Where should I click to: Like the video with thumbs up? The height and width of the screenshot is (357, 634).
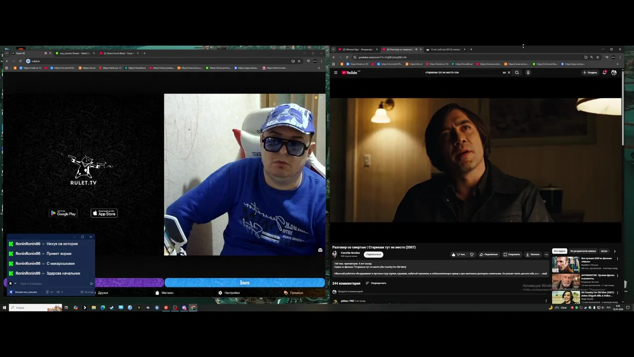point(458,254)
